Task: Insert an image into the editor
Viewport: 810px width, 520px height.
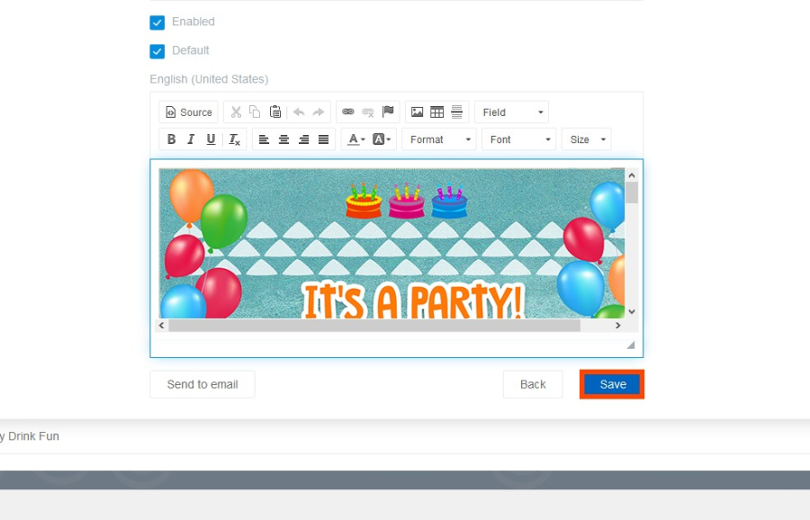Action: (417, 112)
